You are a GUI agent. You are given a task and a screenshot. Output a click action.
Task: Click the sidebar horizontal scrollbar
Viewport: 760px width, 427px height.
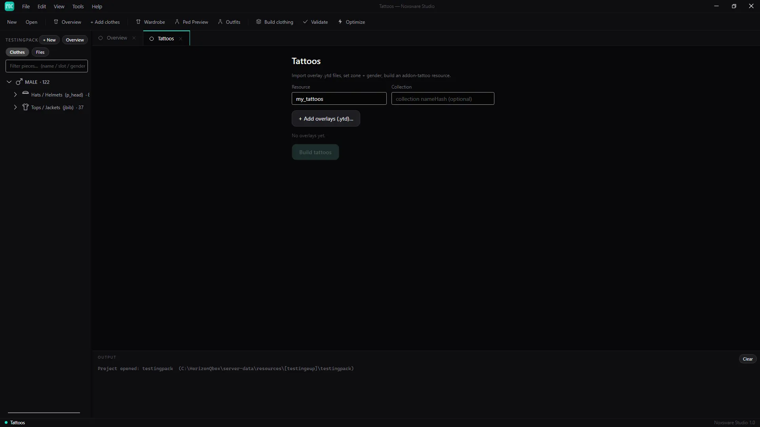click(44, 412)
